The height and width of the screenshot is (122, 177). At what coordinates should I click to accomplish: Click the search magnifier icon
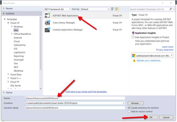click(x=171, y=9)
